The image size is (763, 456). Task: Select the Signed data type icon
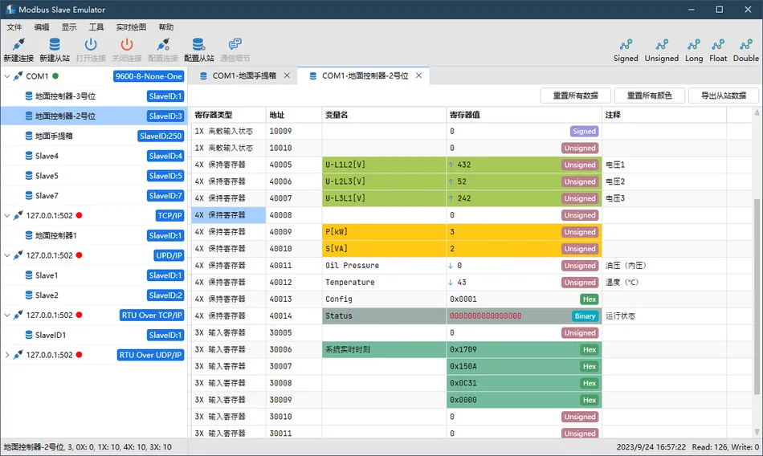pyautogui.click(x=626, y=45)
